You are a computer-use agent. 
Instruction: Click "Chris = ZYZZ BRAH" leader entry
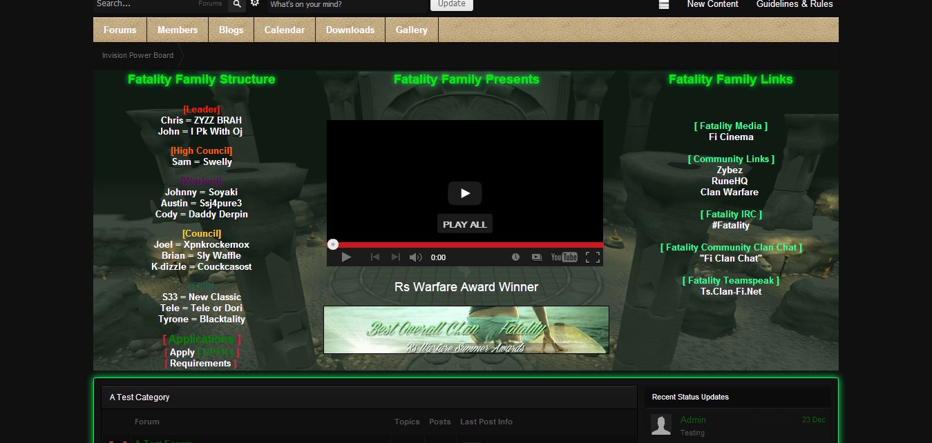coord(201,120)
